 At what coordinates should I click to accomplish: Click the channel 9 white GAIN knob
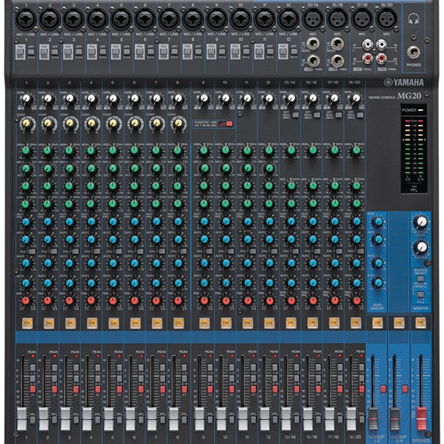coord(203,99)
